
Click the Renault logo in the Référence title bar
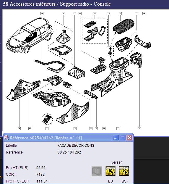(x=6, y=138)
